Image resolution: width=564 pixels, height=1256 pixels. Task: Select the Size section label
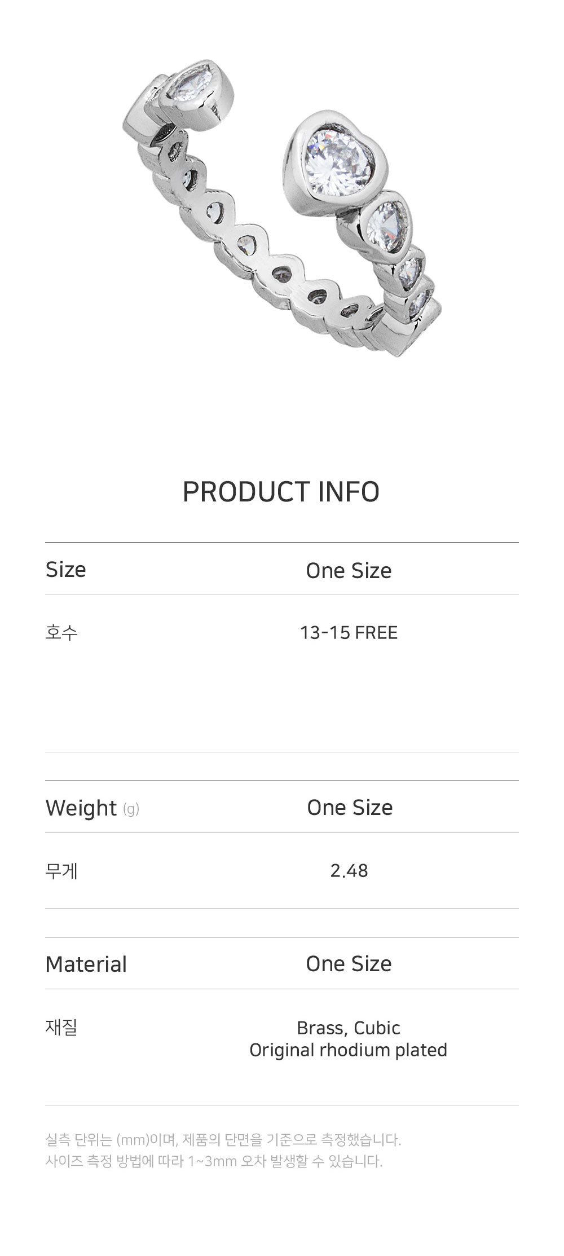point(66,570)
